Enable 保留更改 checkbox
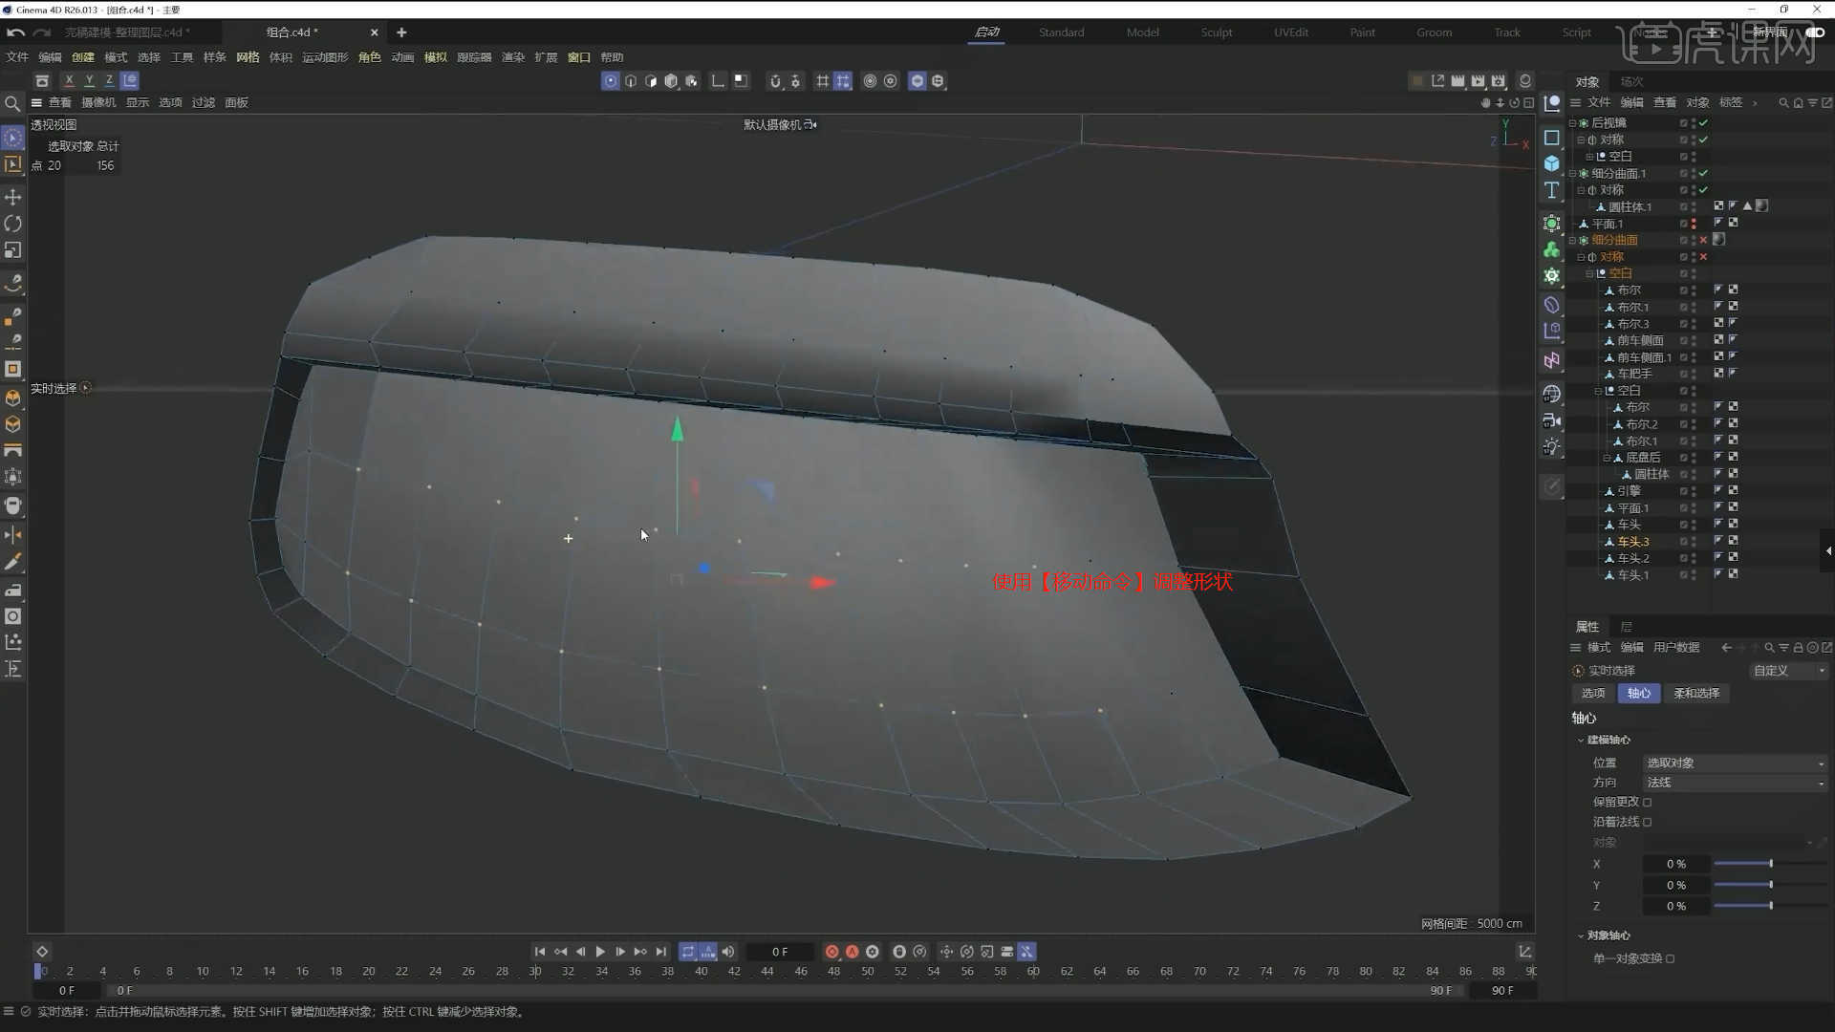The width and height of the screenshot is (1835, 1032). [x=1647, y=803]
